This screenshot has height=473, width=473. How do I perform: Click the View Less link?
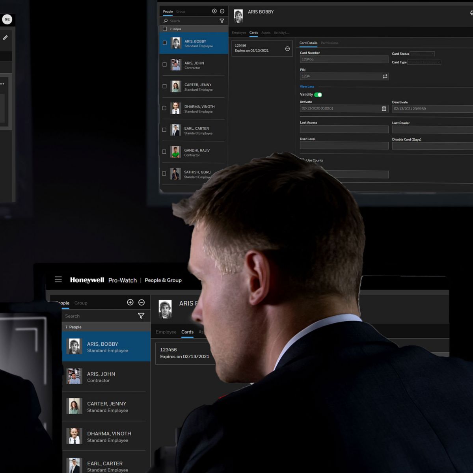click(307, 86)
